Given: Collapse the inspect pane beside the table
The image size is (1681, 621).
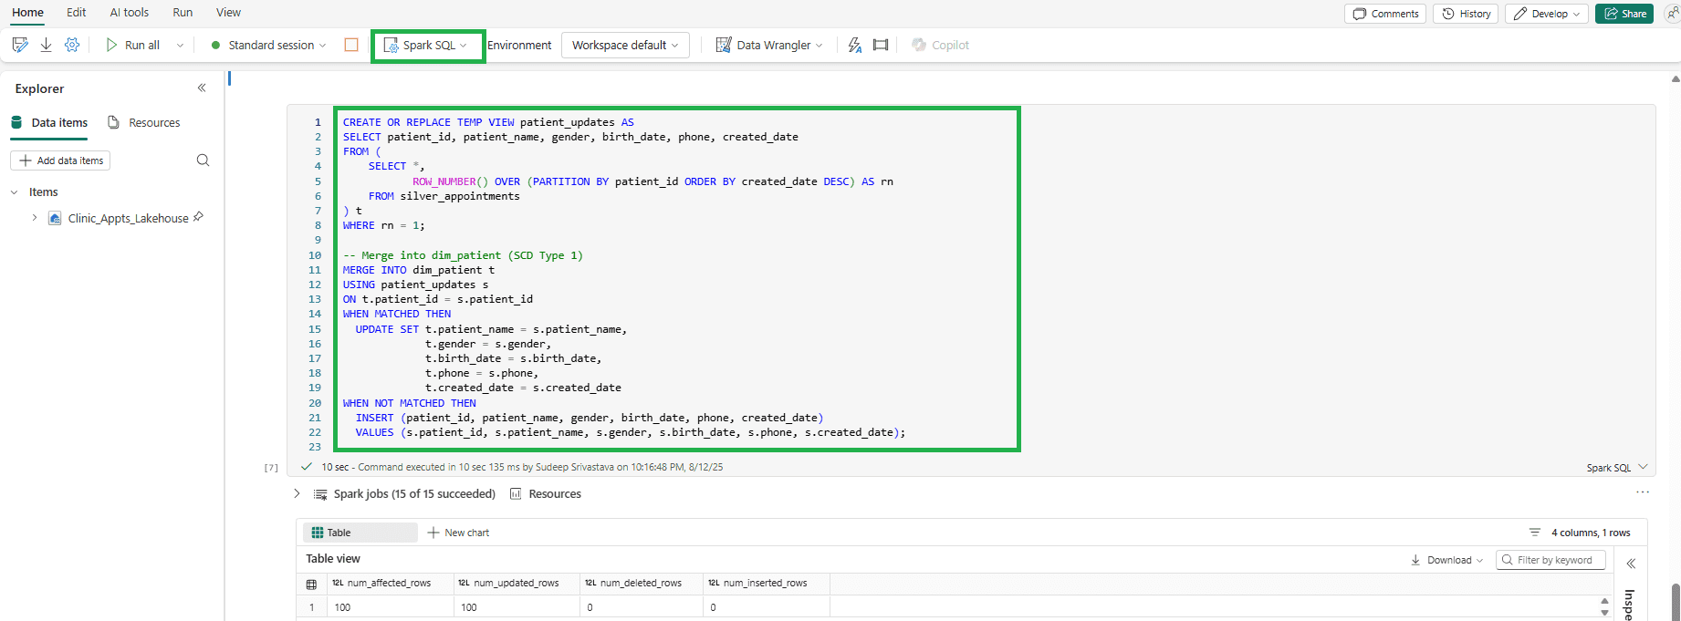Looking at the screenshot, I should 1631,564.
